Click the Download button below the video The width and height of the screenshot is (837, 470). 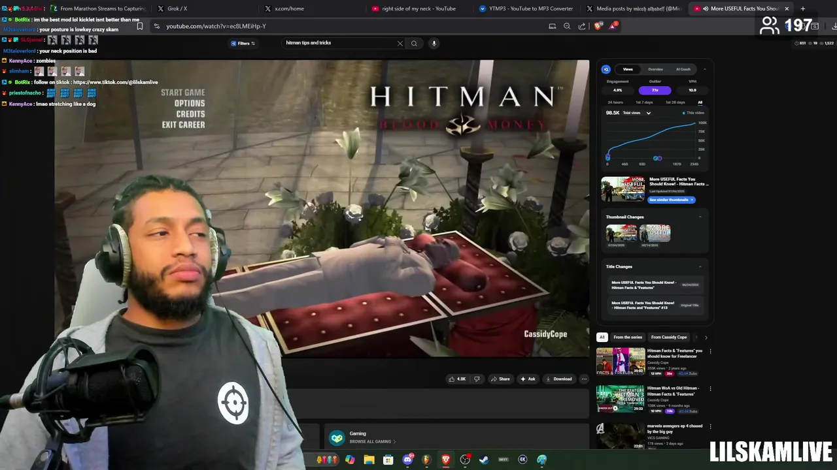coord(558,379)
